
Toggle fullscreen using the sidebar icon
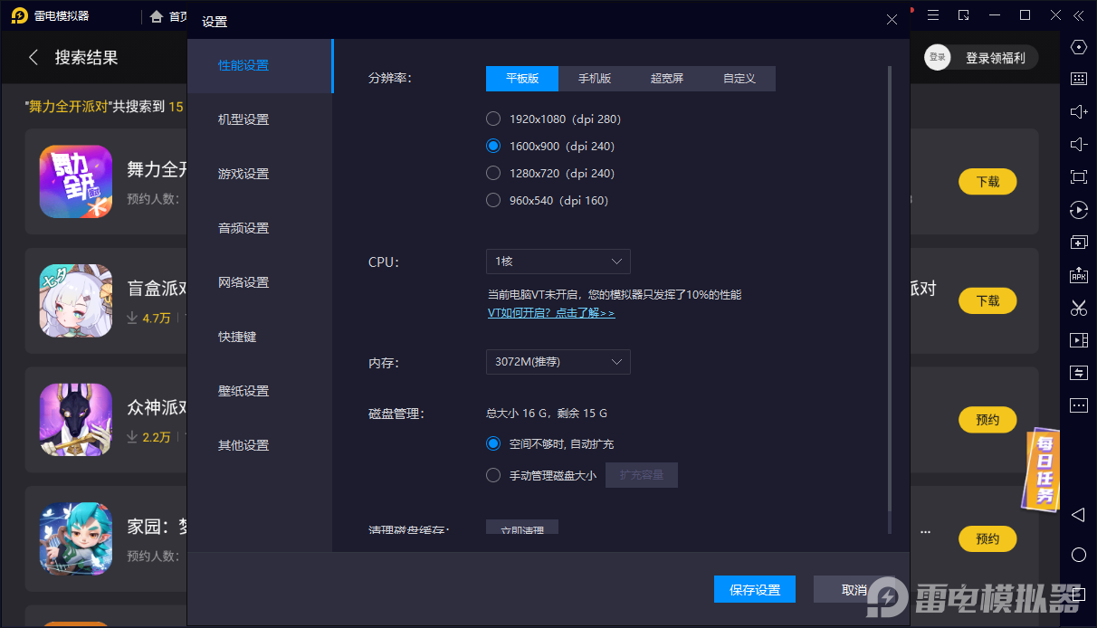(1078, 176)
